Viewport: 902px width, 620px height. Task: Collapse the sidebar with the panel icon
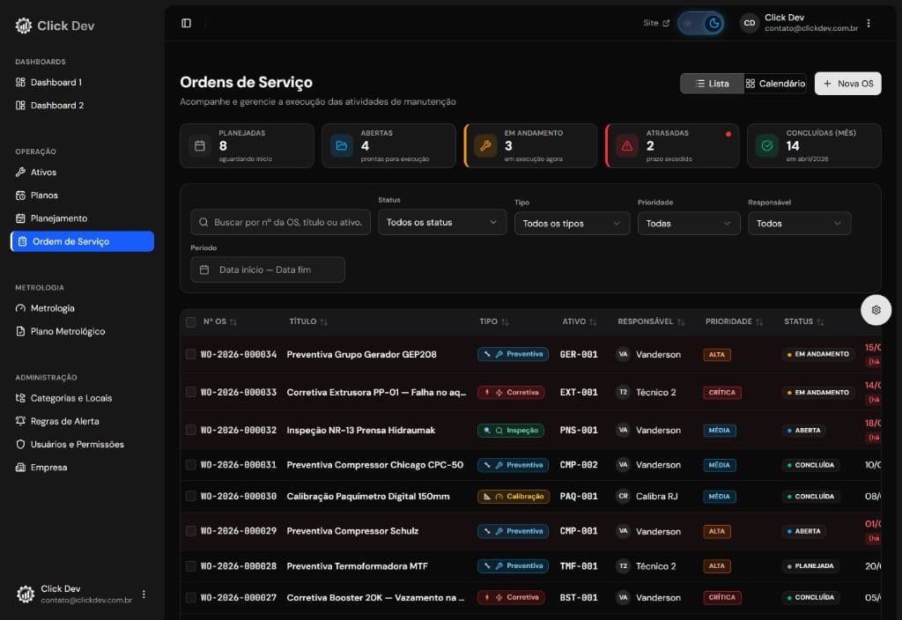(187, 23)
